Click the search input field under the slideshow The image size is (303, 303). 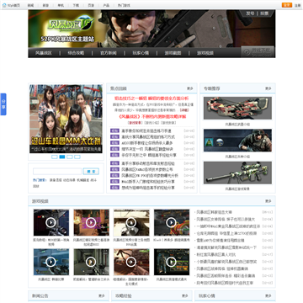coord(57,172)
